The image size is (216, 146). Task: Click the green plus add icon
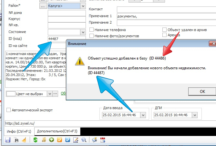coord(51,140)
